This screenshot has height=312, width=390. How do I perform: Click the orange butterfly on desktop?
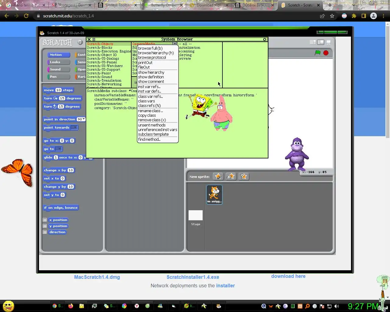click(18, 172)
